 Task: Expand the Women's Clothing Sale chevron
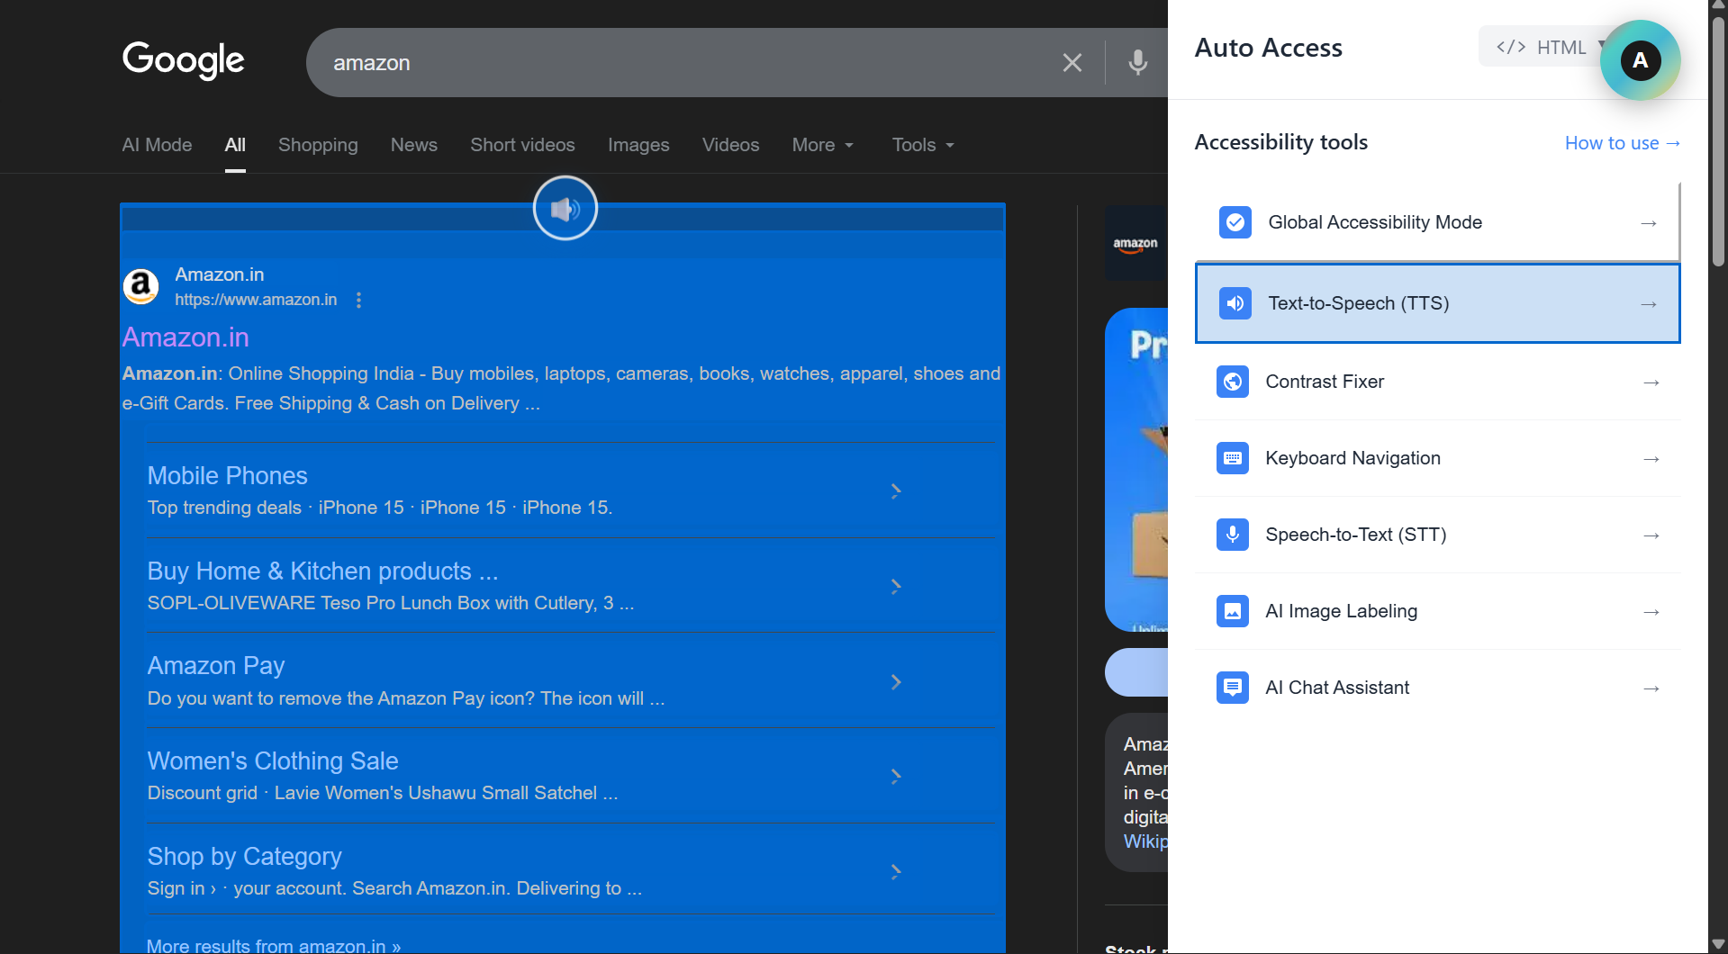click(896, 776)
